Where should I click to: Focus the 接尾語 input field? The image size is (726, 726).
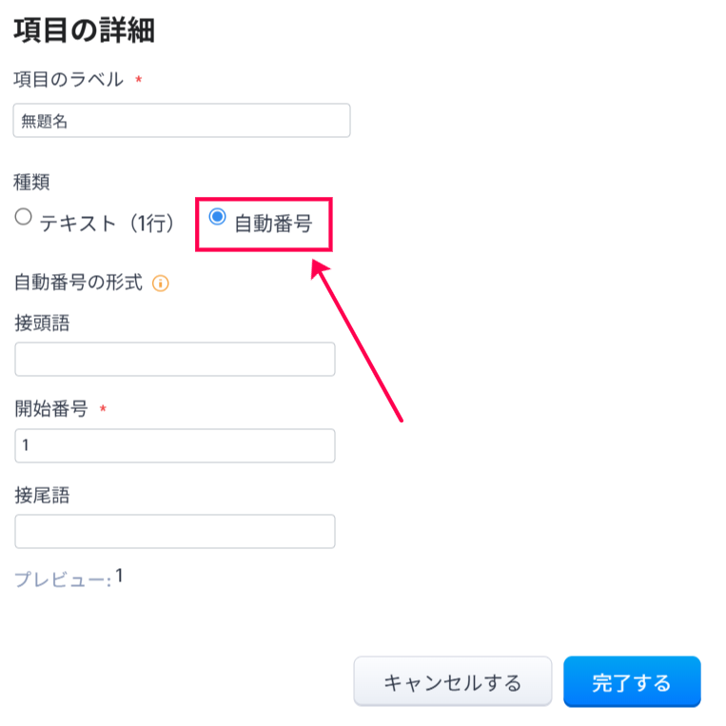[x=175, y=531]
